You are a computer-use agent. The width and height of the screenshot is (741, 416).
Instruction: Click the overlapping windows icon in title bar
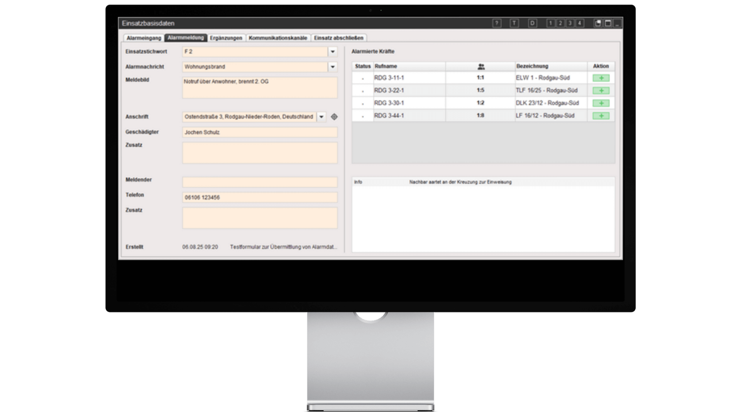598,23
